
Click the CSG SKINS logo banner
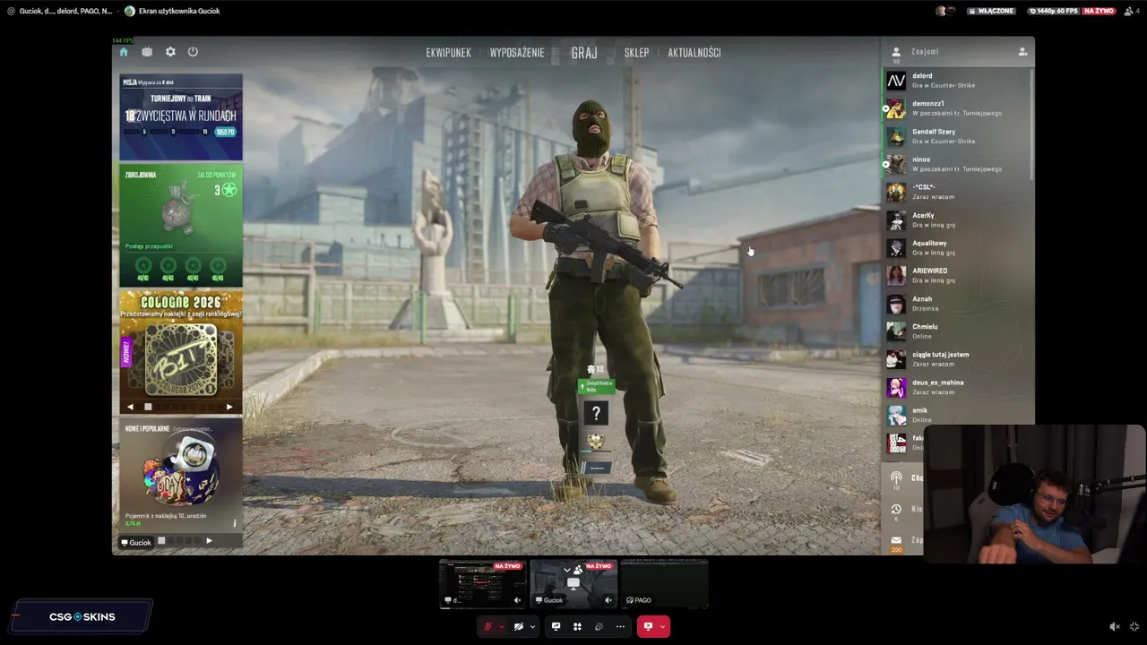[x=82, y=616]
